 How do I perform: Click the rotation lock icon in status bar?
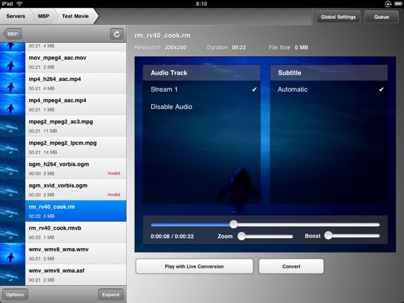pos(388,4)
